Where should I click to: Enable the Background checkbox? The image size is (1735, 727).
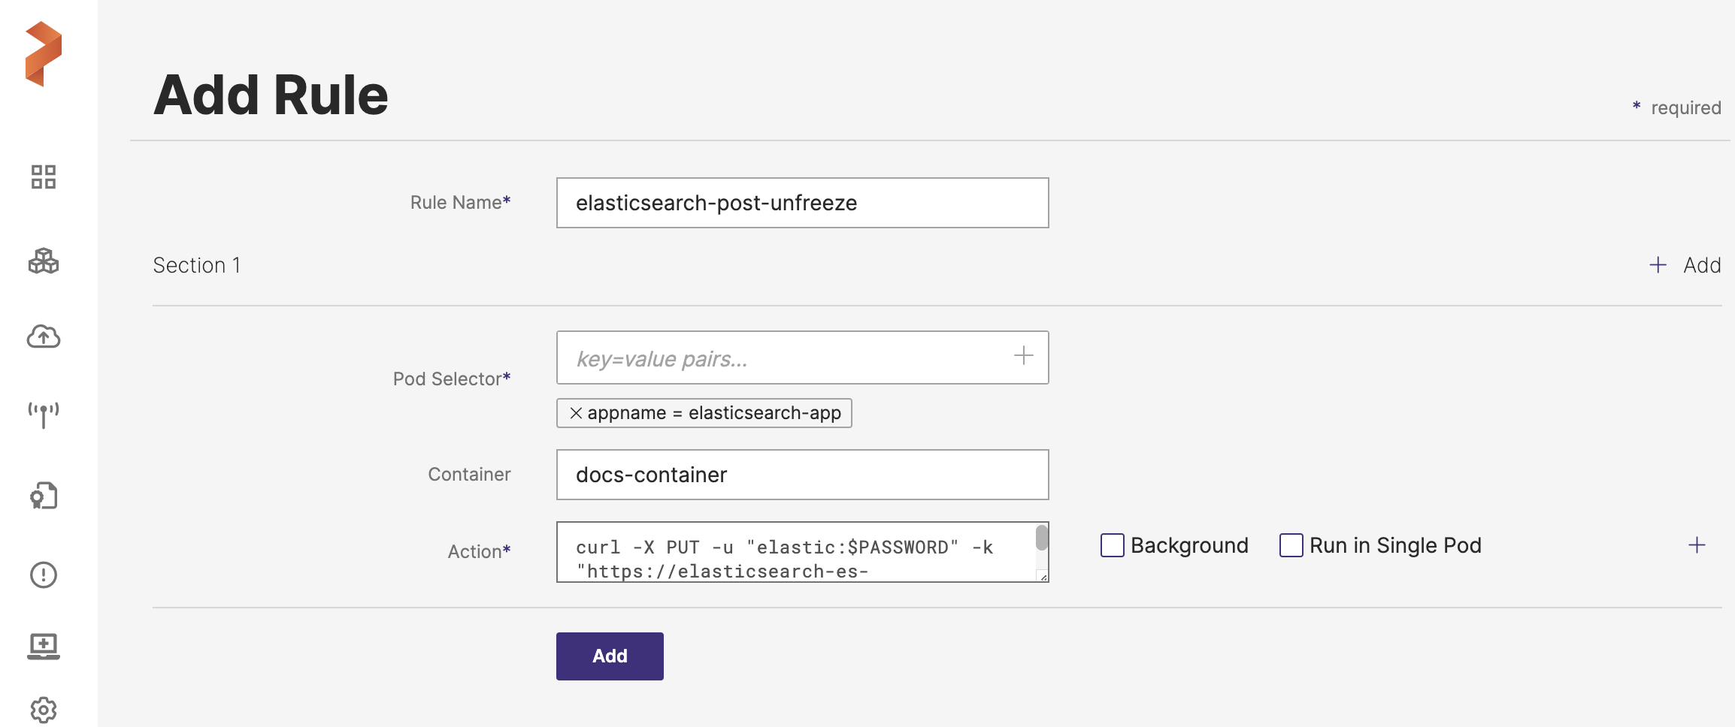point(1112,545)
